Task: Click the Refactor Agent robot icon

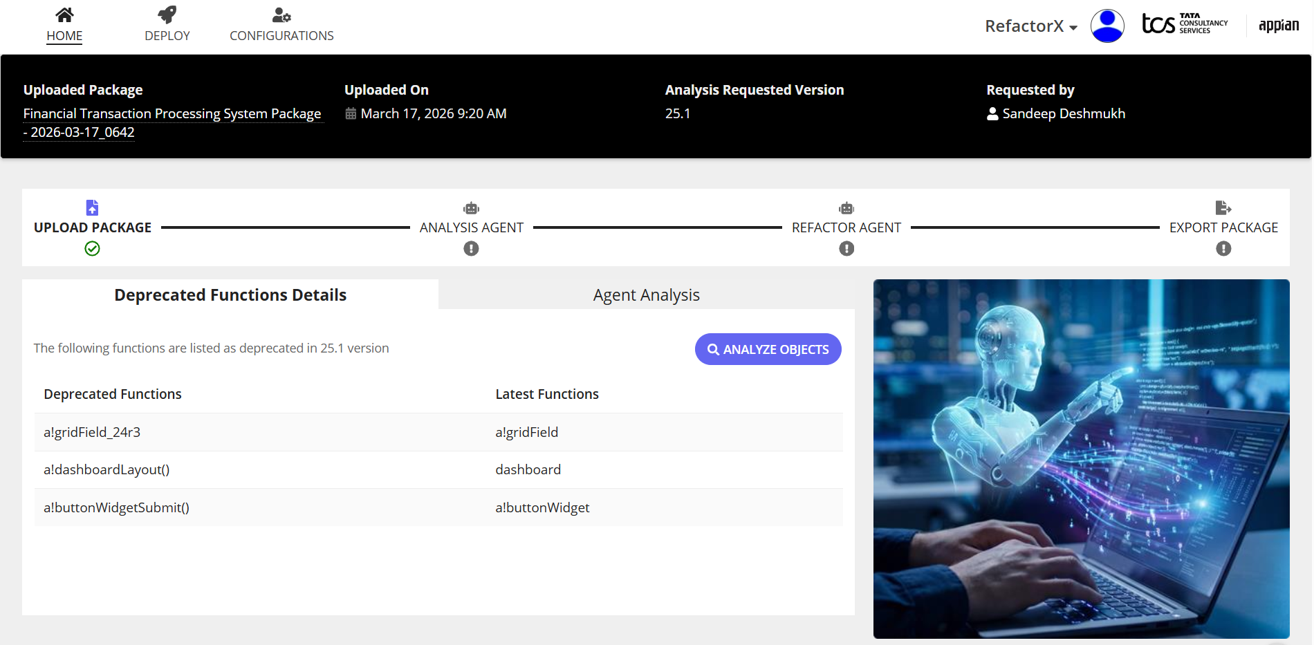Action: [846, 208]
